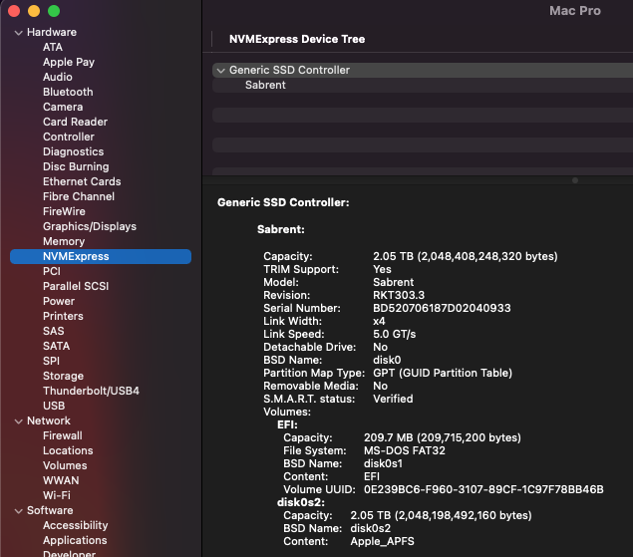Click the yellow minimize window button
This screenshot has height=557, width=633.
(34, 11)
